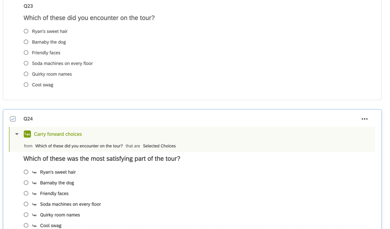
Task: Click carry-forward arrow beside Cool swag
Action: click(x=34, y=225)
